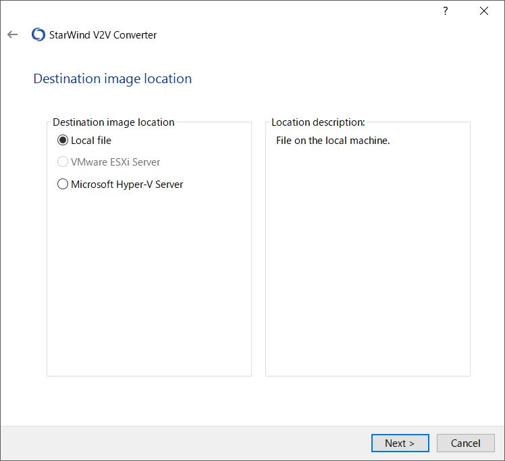This screenshot has width=505, height=461.
Task: Go back using the left arrow icon
Action: coord(12,34)
